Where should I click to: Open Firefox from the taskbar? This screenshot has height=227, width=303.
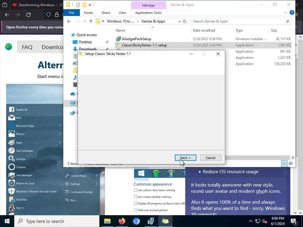(122, 221)
